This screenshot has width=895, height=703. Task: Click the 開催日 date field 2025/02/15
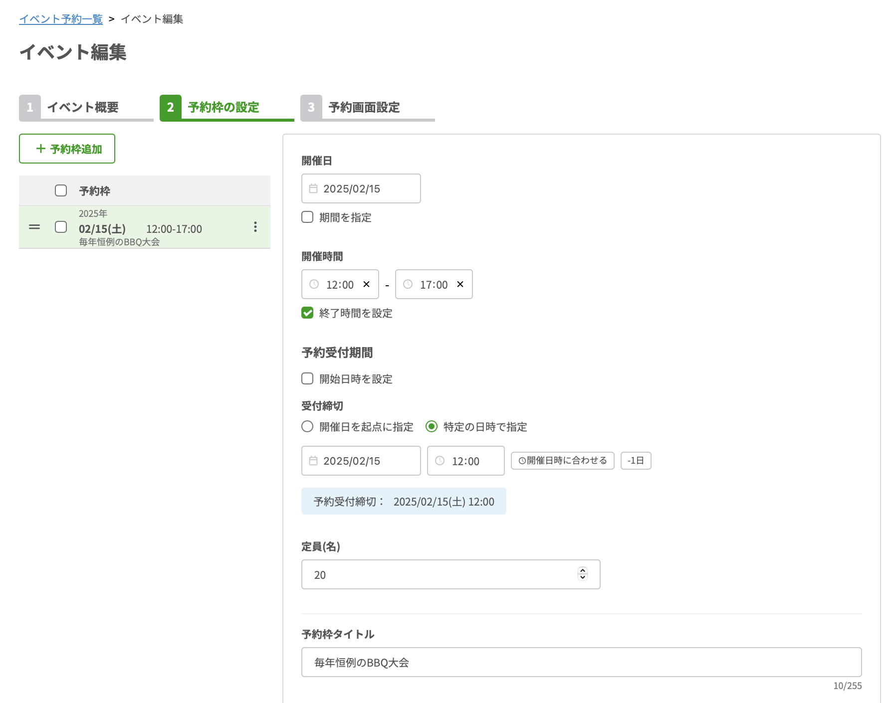point(361,188)
